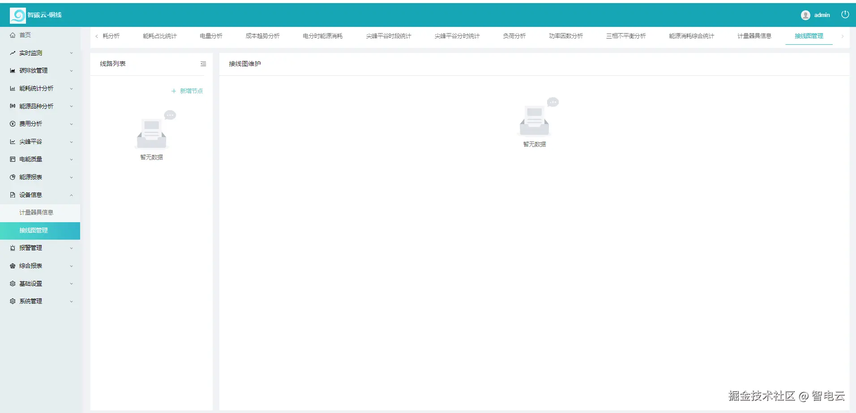
Task: Click the gear icon beside 系统管理
Action: pos(13,301)
